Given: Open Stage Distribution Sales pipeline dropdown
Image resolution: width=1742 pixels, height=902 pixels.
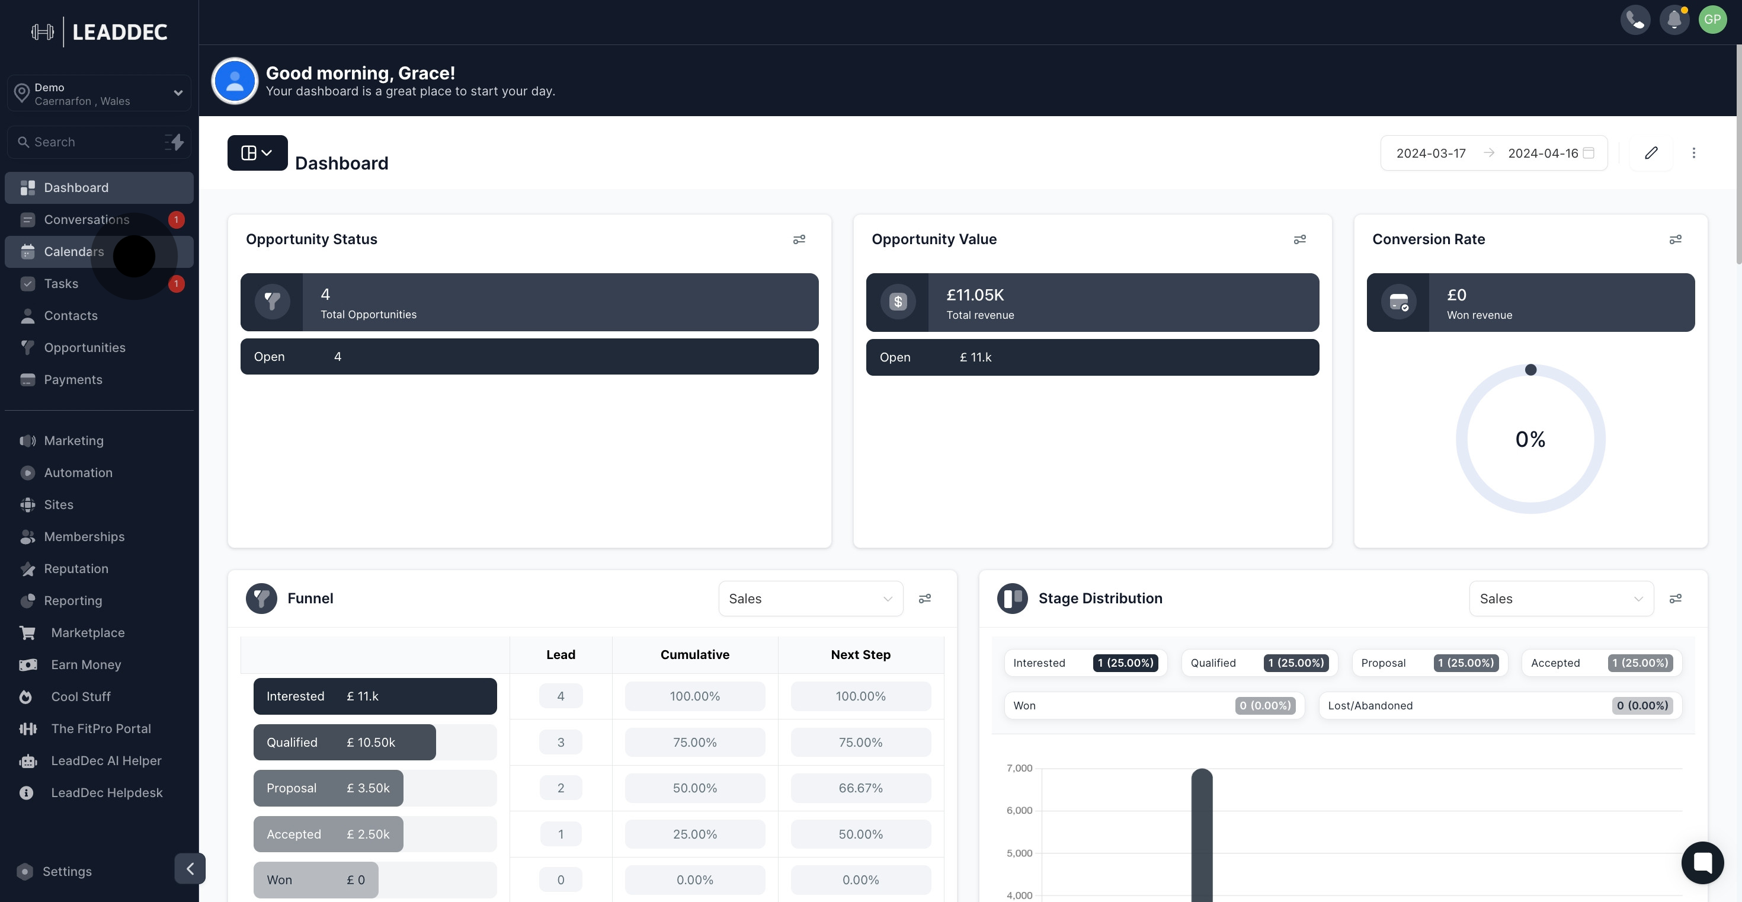Looking at the screenshot, I should pos(1561,599).
